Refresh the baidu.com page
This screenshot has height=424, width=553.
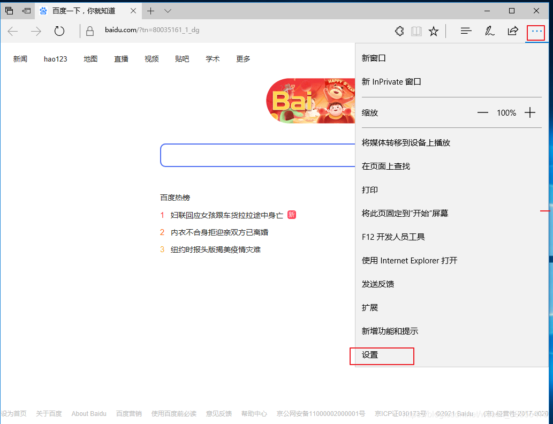(x=59, y=31)
